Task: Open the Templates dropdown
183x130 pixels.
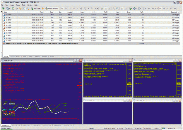Action: click(x=139, y=9)
